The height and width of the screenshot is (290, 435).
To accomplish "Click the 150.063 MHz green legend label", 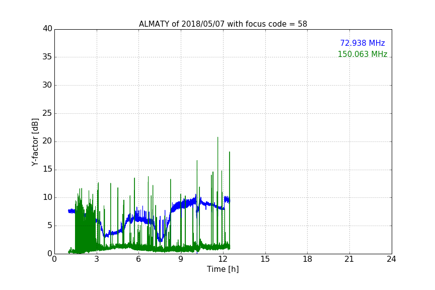I will (x=362, y=54).
